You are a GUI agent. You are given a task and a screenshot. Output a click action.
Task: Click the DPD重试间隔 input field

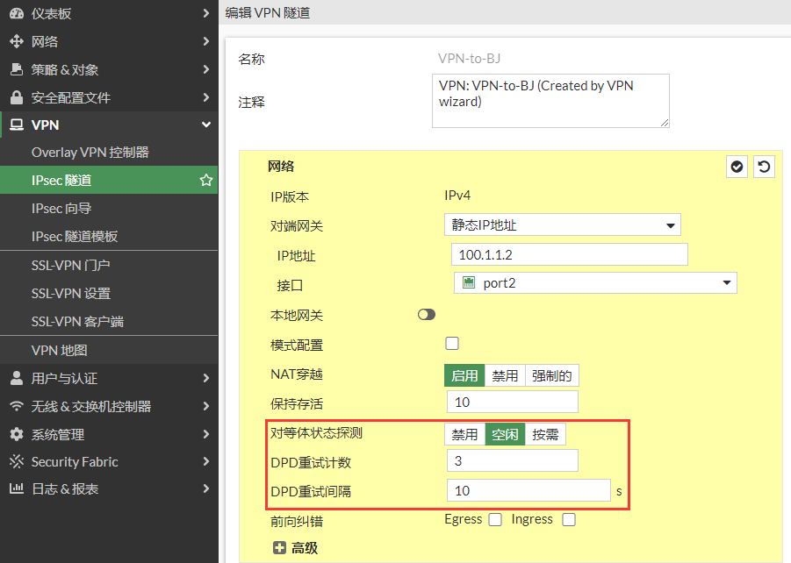pos(528,491)
